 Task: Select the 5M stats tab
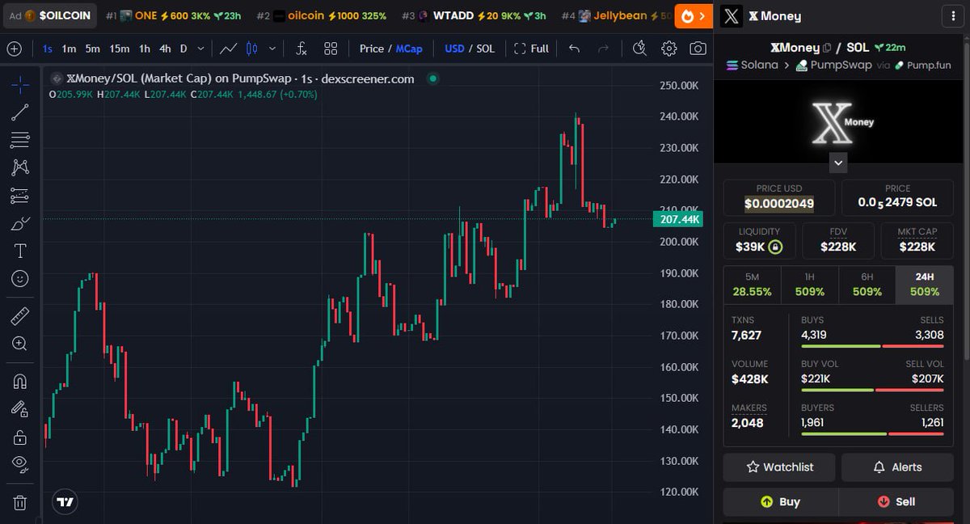[752, 285]
